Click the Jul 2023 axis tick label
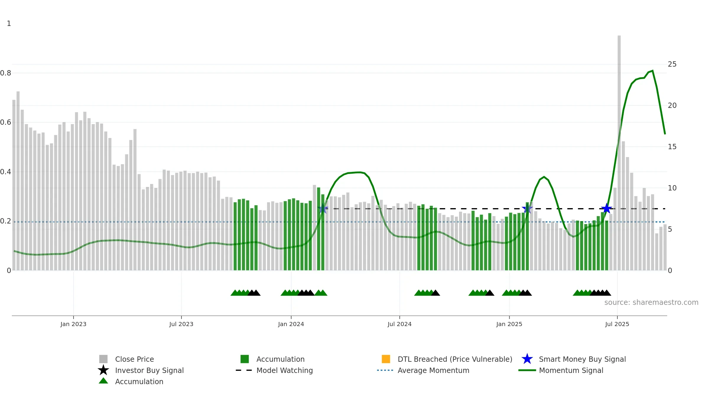This screenshot has width=709, height=398. [x=181, y=324]
